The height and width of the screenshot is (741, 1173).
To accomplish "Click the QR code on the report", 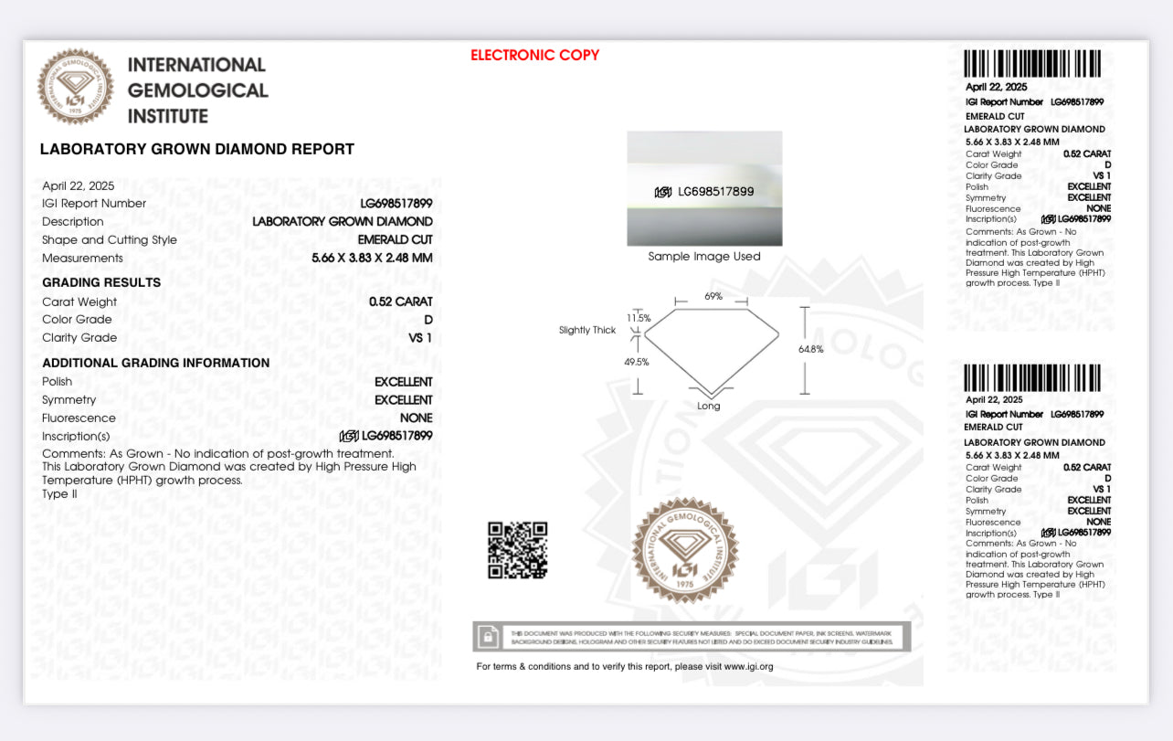I will [x=517, y=550].
